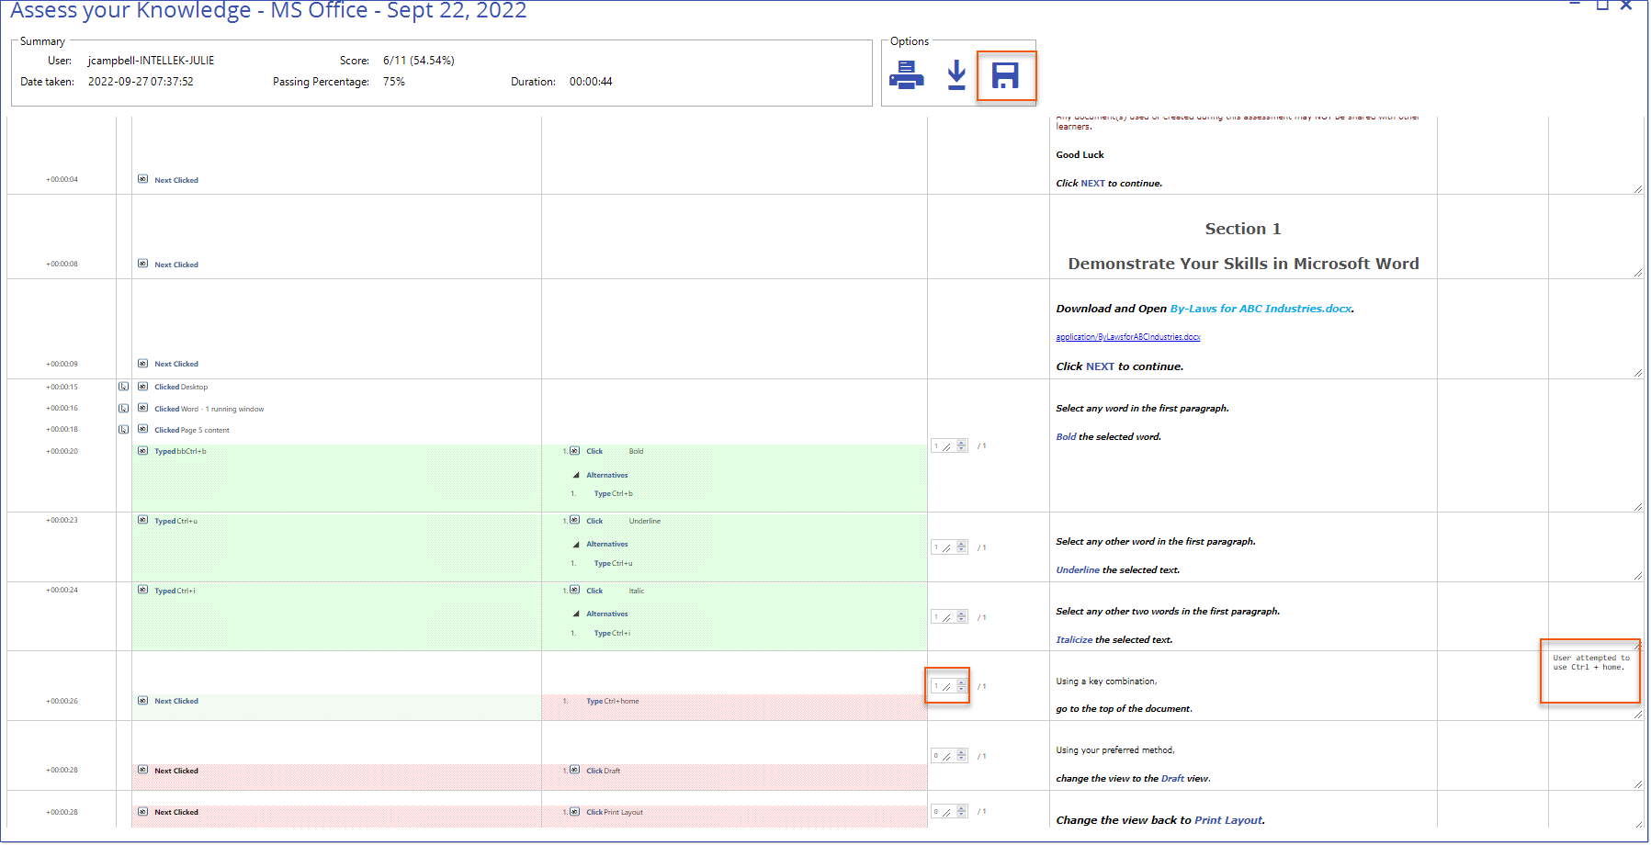Click the icon beside 'Next Clicked' at +00:00:04
The height and width of the screenshot is (845, 1651).
click(x=142, y=179)
